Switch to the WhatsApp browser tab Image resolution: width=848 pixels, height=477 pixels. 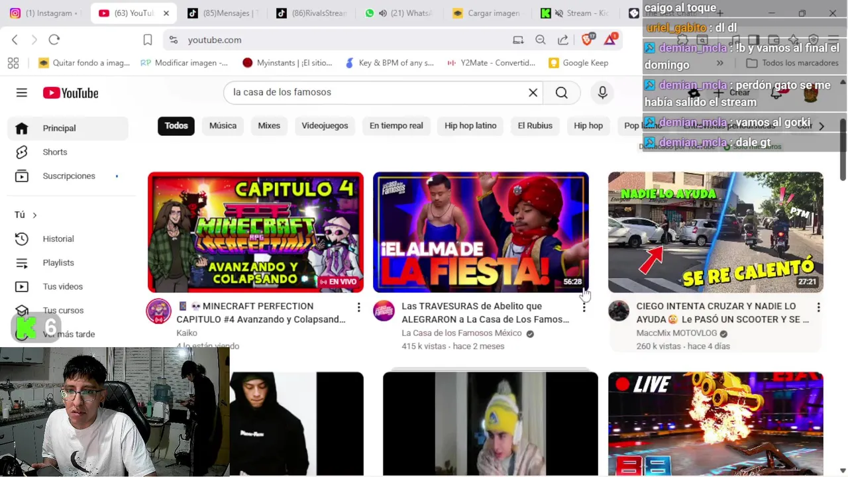tap(399, 13)
